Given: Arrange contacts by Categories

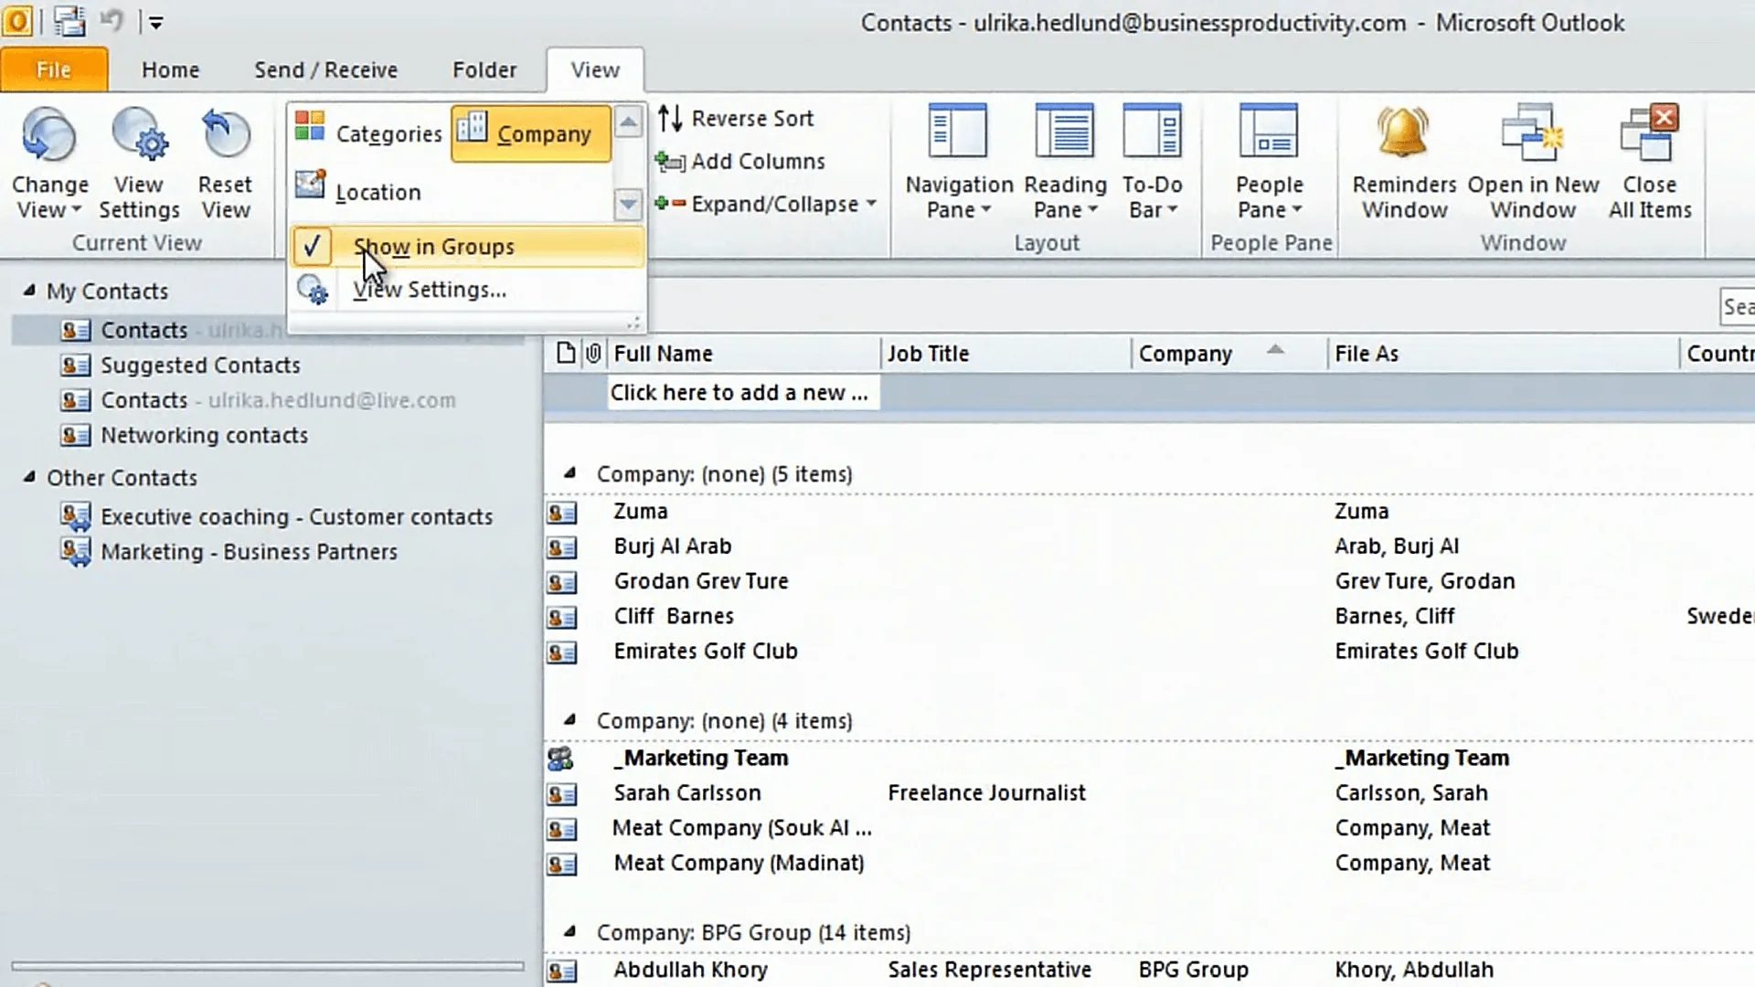Looking at the screenshot, I should point(368,133).
